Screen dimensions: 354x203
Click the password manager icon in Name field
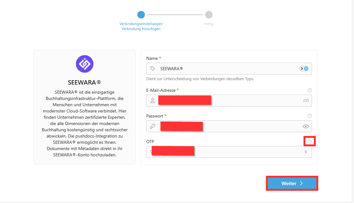click(304, 69)
